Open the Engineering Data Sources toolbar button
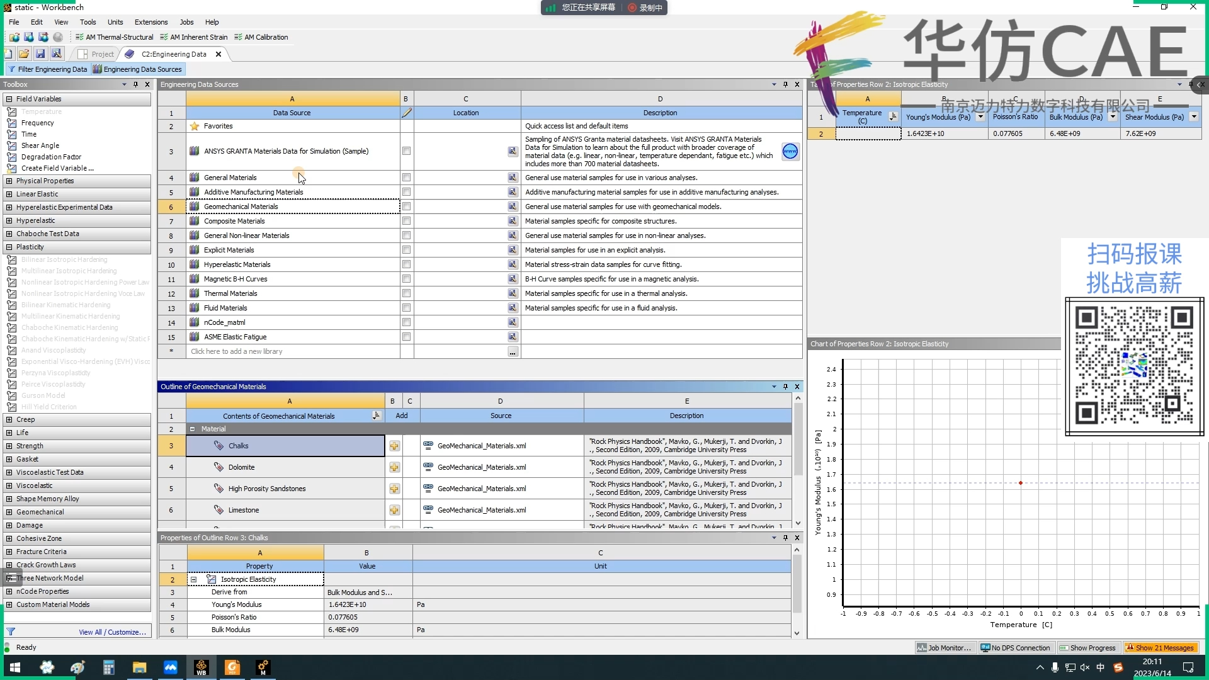Viewport: 1209px width, 680px height. tap(137, 69)
